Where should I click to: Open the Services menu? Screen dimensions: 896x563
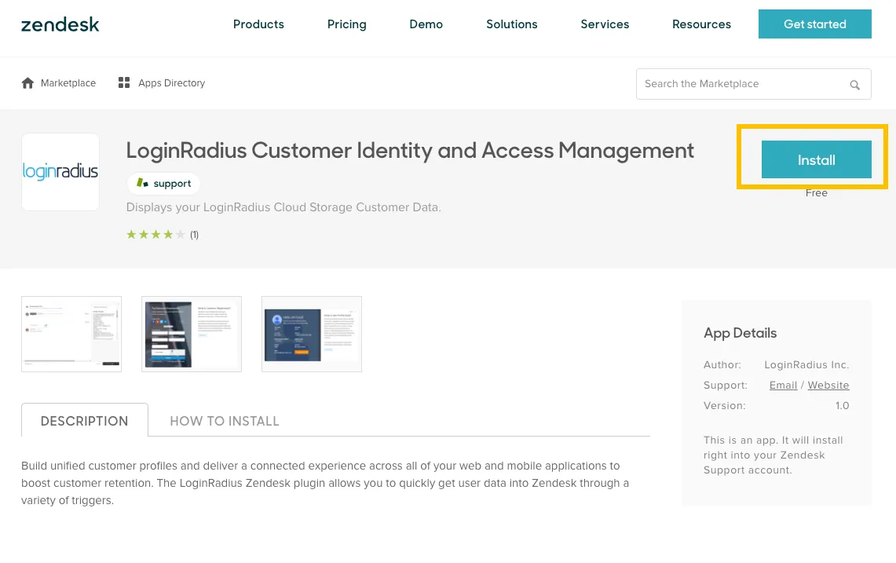point(605,24)
